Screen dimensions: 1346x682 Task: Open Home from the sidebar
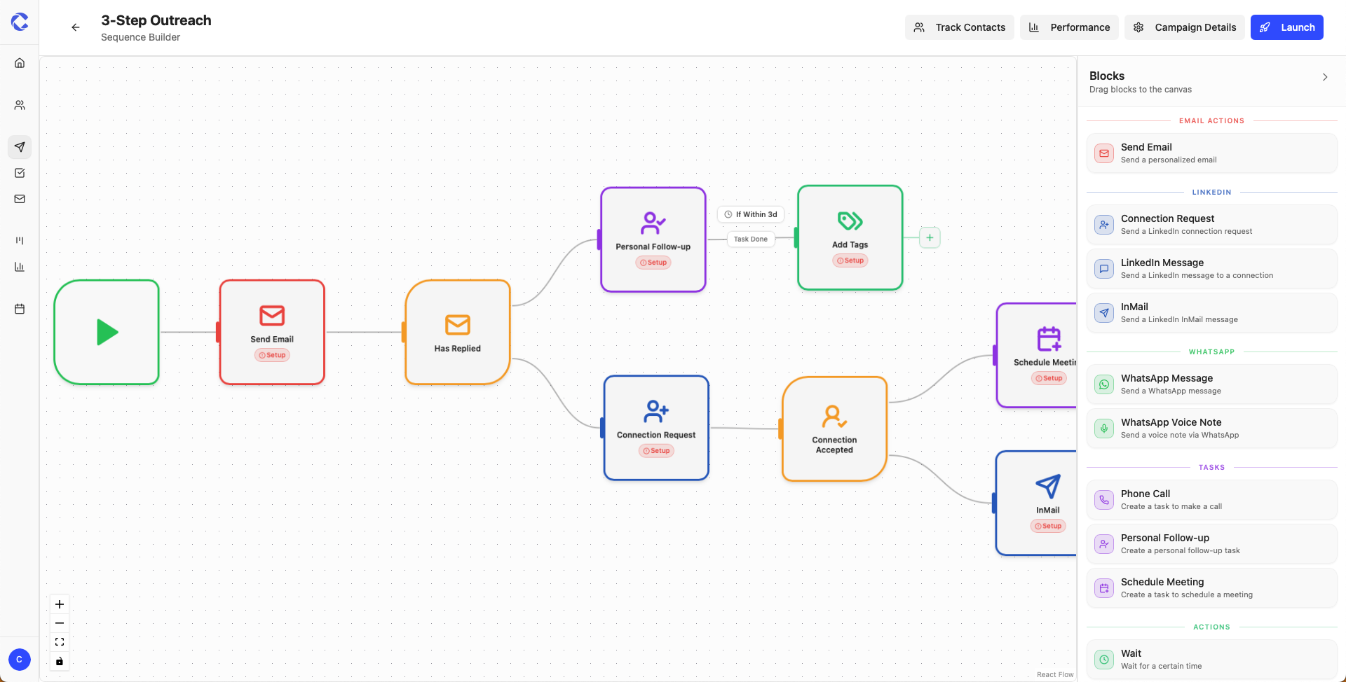coord(20,63)
